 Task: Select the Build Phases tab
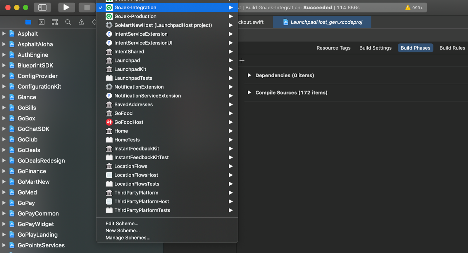416,48
